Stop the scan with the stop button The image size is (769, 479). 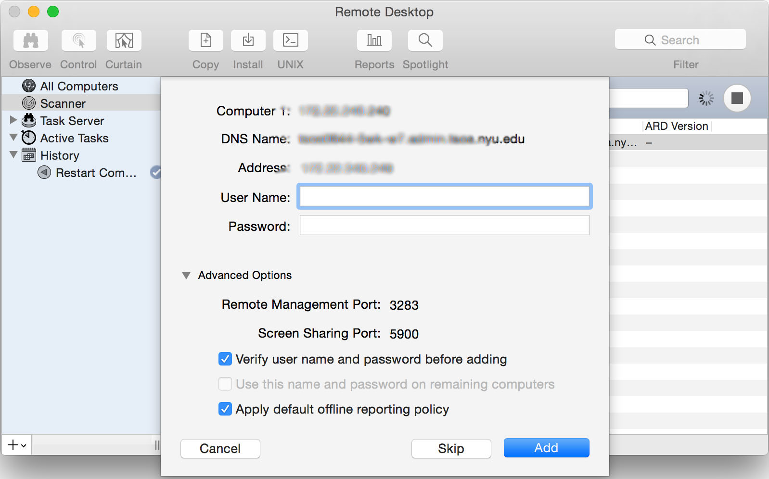click(x=737, y=98)
